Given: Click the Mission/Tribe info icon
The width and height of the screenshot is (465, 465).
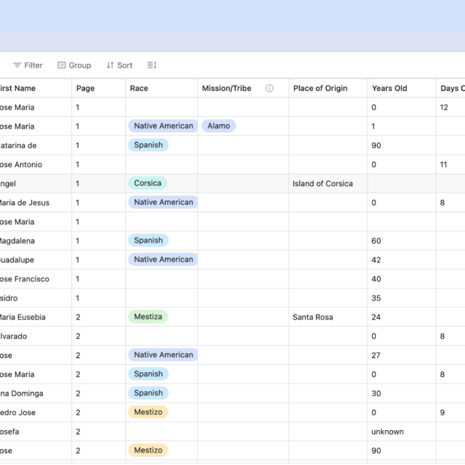Looking at the screenshot, I should pyautogui.click(x=270, y=89).
